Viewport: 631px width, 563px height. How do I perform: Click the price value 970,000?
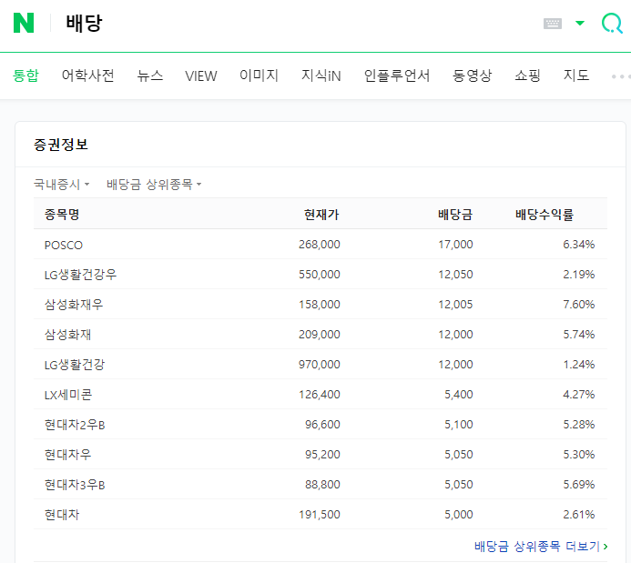point(319,365)
